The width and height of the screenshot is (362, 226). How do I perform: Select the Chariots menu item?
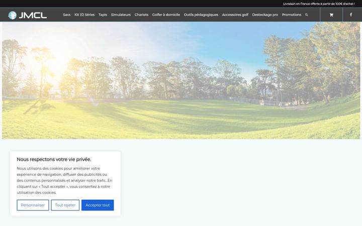(141, 15)
